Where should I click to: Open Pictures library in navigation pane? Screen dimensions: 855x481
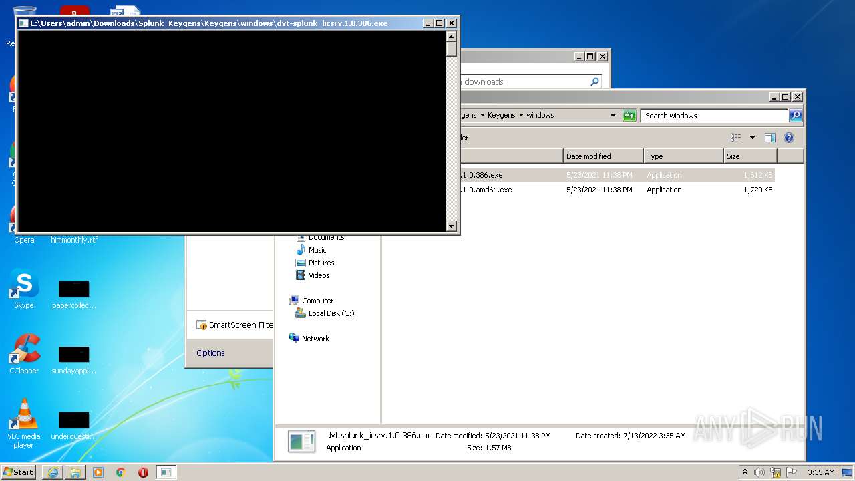pyautogui.click(x=315, y=263)
